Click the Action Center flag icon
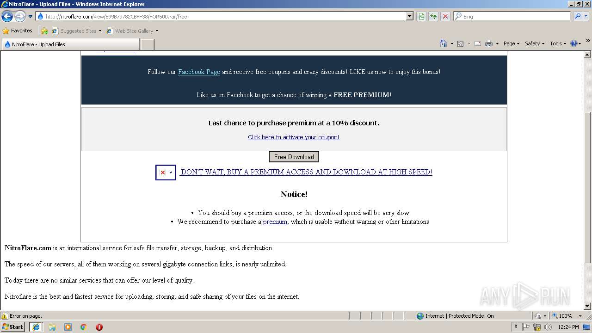Image resolution: width=592 pixels, height=333 pixels. tap(526, 327)
